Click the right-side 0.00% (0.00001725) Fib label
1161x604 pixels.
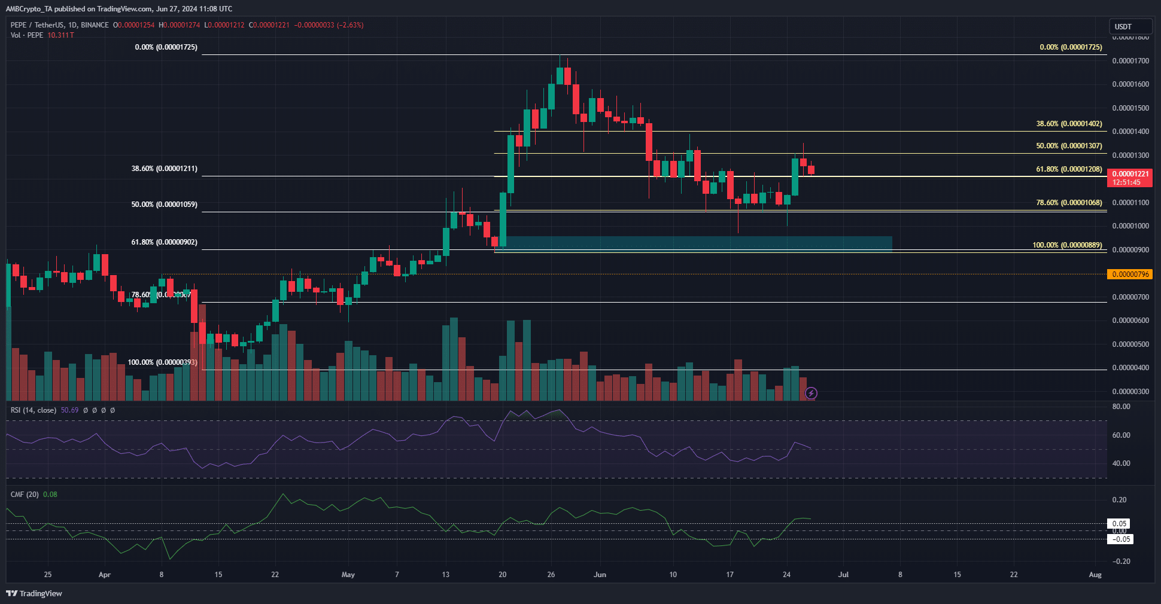1071,47
